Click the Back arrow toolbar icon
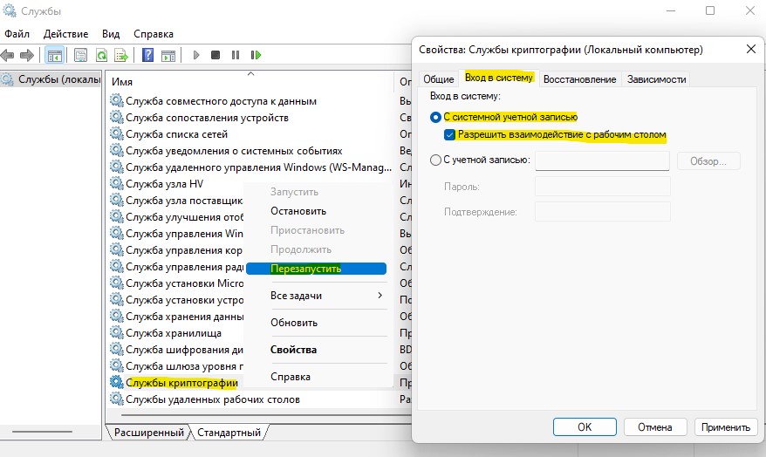 click(7, 55)
